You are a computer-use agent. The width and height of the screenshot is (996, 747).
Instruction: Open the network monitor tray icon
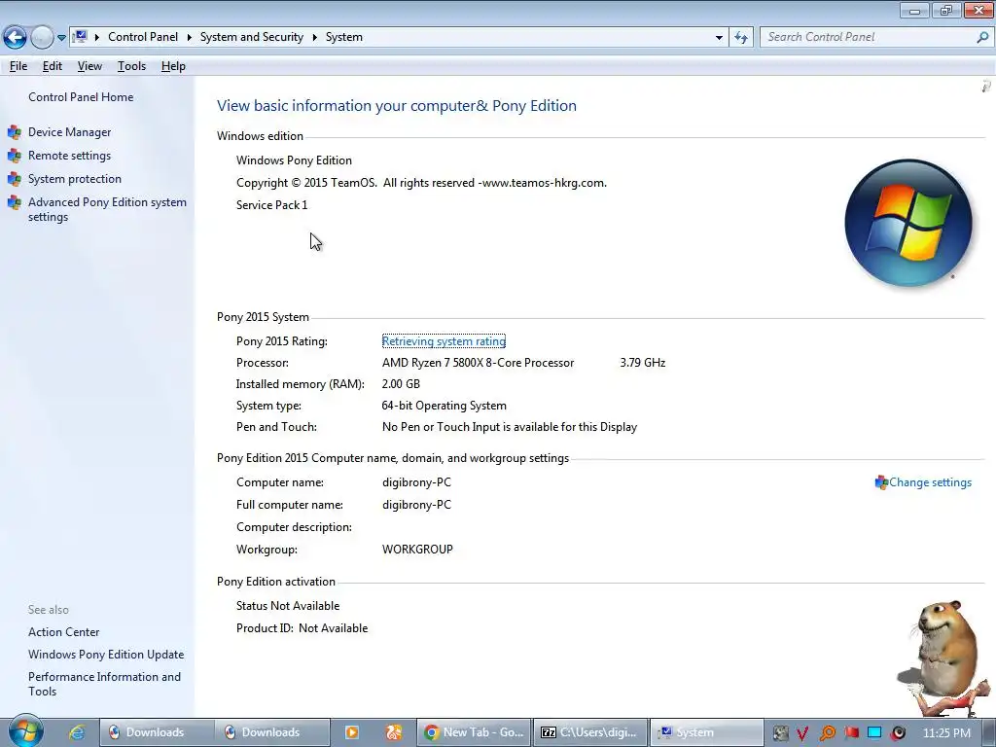[x=874, y=733]
